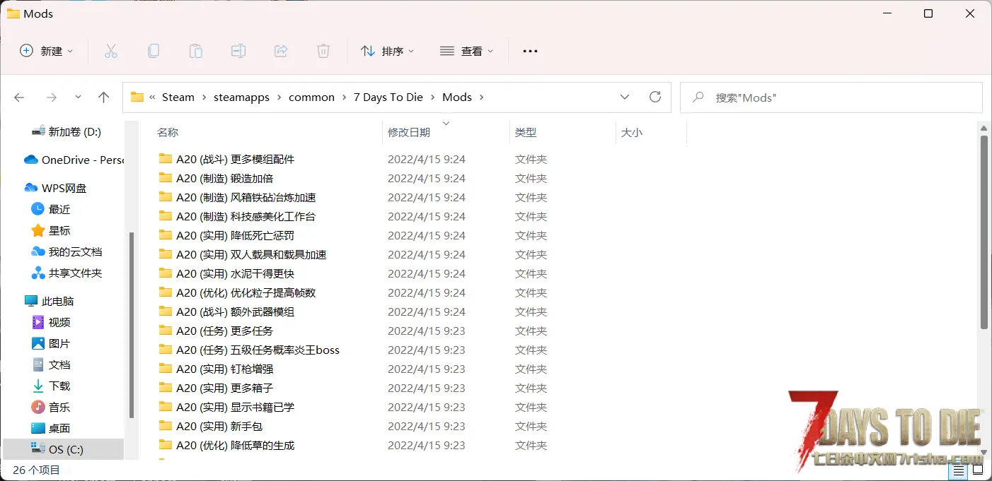Sort by 修改日期 column header
Screen dimensions: 992x481
(409, 132)
